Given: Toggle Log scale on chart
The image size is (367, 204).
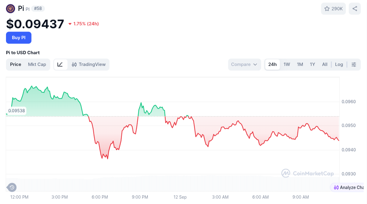Looking at the screenshot, I should [339, 64].
